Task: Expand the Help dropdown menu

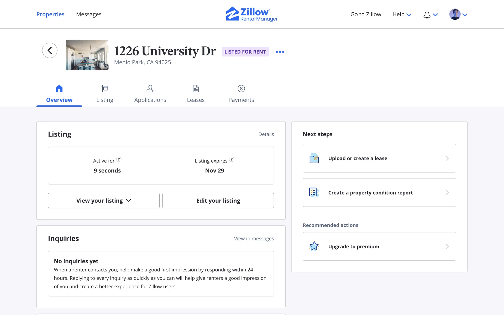Action: pyautogui.click(x=402, y=14)
